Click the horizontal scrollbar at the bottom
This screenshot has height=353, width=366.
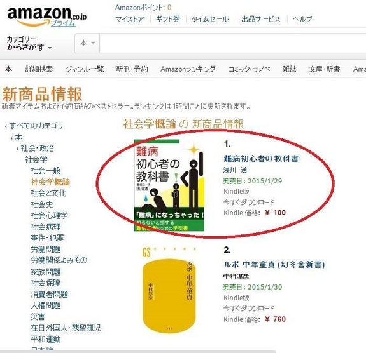point(137,351)
